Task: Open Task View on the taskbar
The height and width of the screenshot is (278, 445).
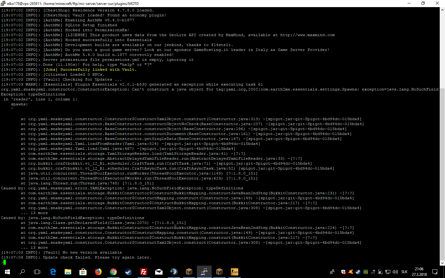Action: click(x=37, y=272)
